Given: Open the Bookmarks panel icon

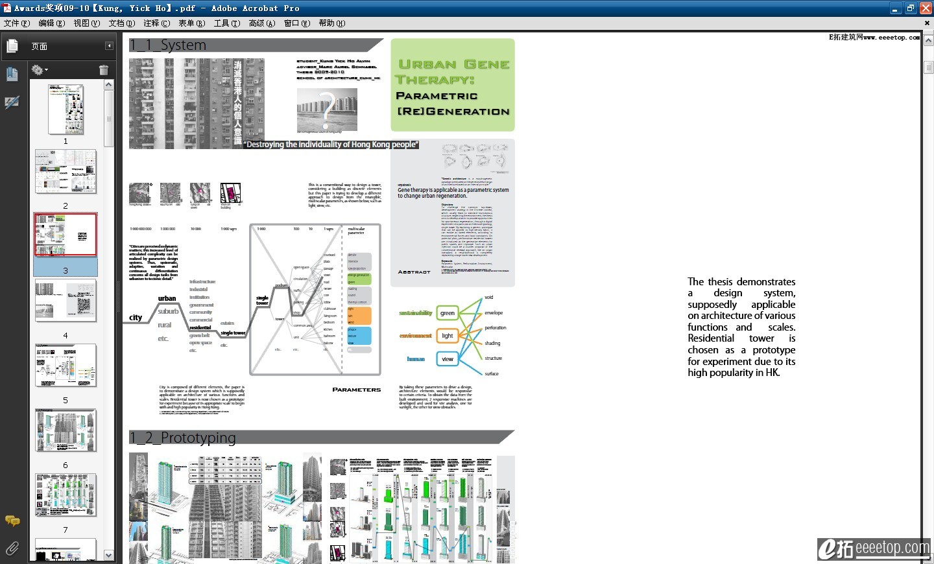Looking at the screenshot, I should [12, 74].
